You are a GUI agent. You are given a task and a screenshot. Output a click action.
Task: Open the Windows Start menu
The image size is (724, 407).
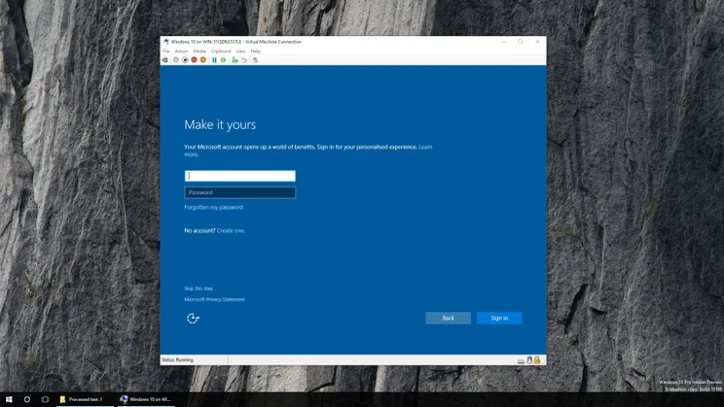coord(9,399)
